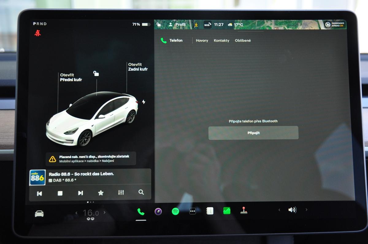Tap the PRND gear selector indicator

[x=40, y=24]
